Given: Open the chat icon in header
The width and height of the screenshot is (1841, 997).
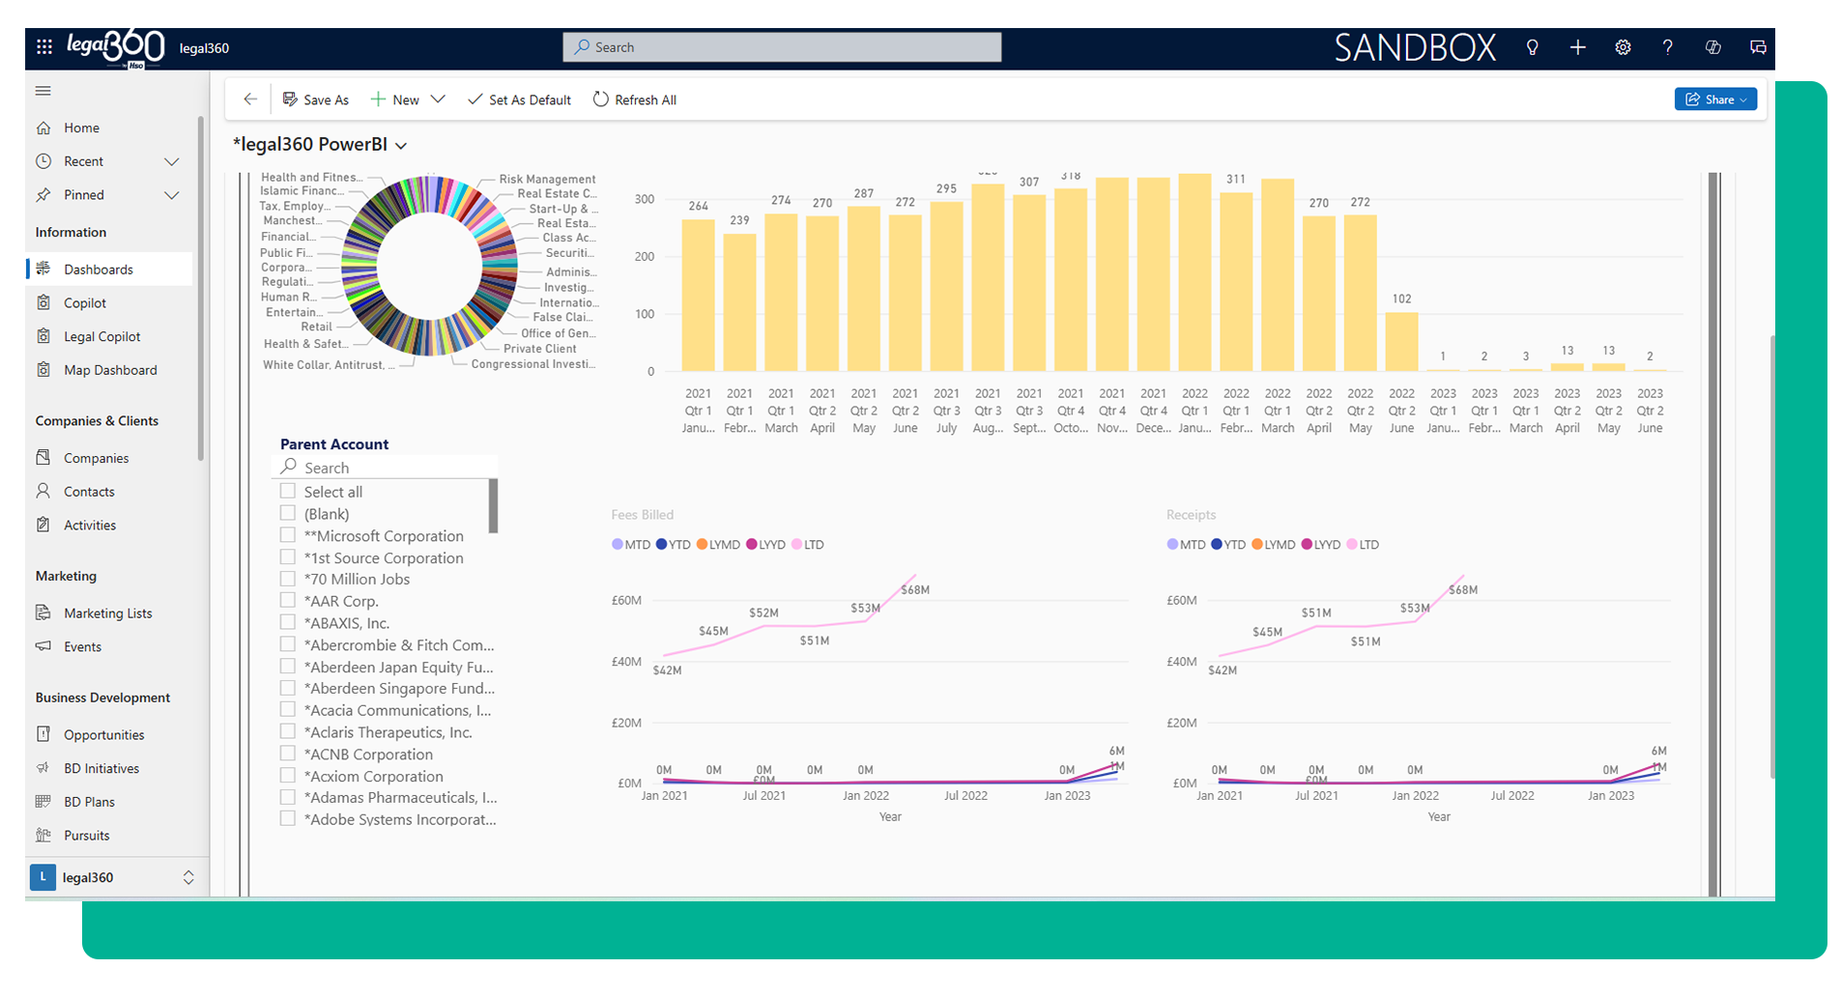Looking at the screenshot, I should 1757,47.
